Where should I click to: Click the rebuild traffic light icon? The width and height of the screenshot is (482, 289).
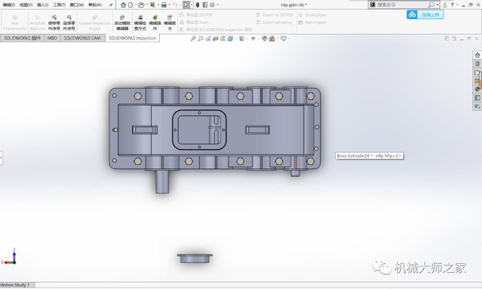pos(198,5)
